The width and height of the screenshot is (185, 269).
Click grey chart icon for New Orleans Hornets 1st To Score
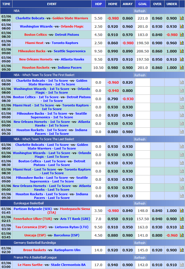point(182,123)
